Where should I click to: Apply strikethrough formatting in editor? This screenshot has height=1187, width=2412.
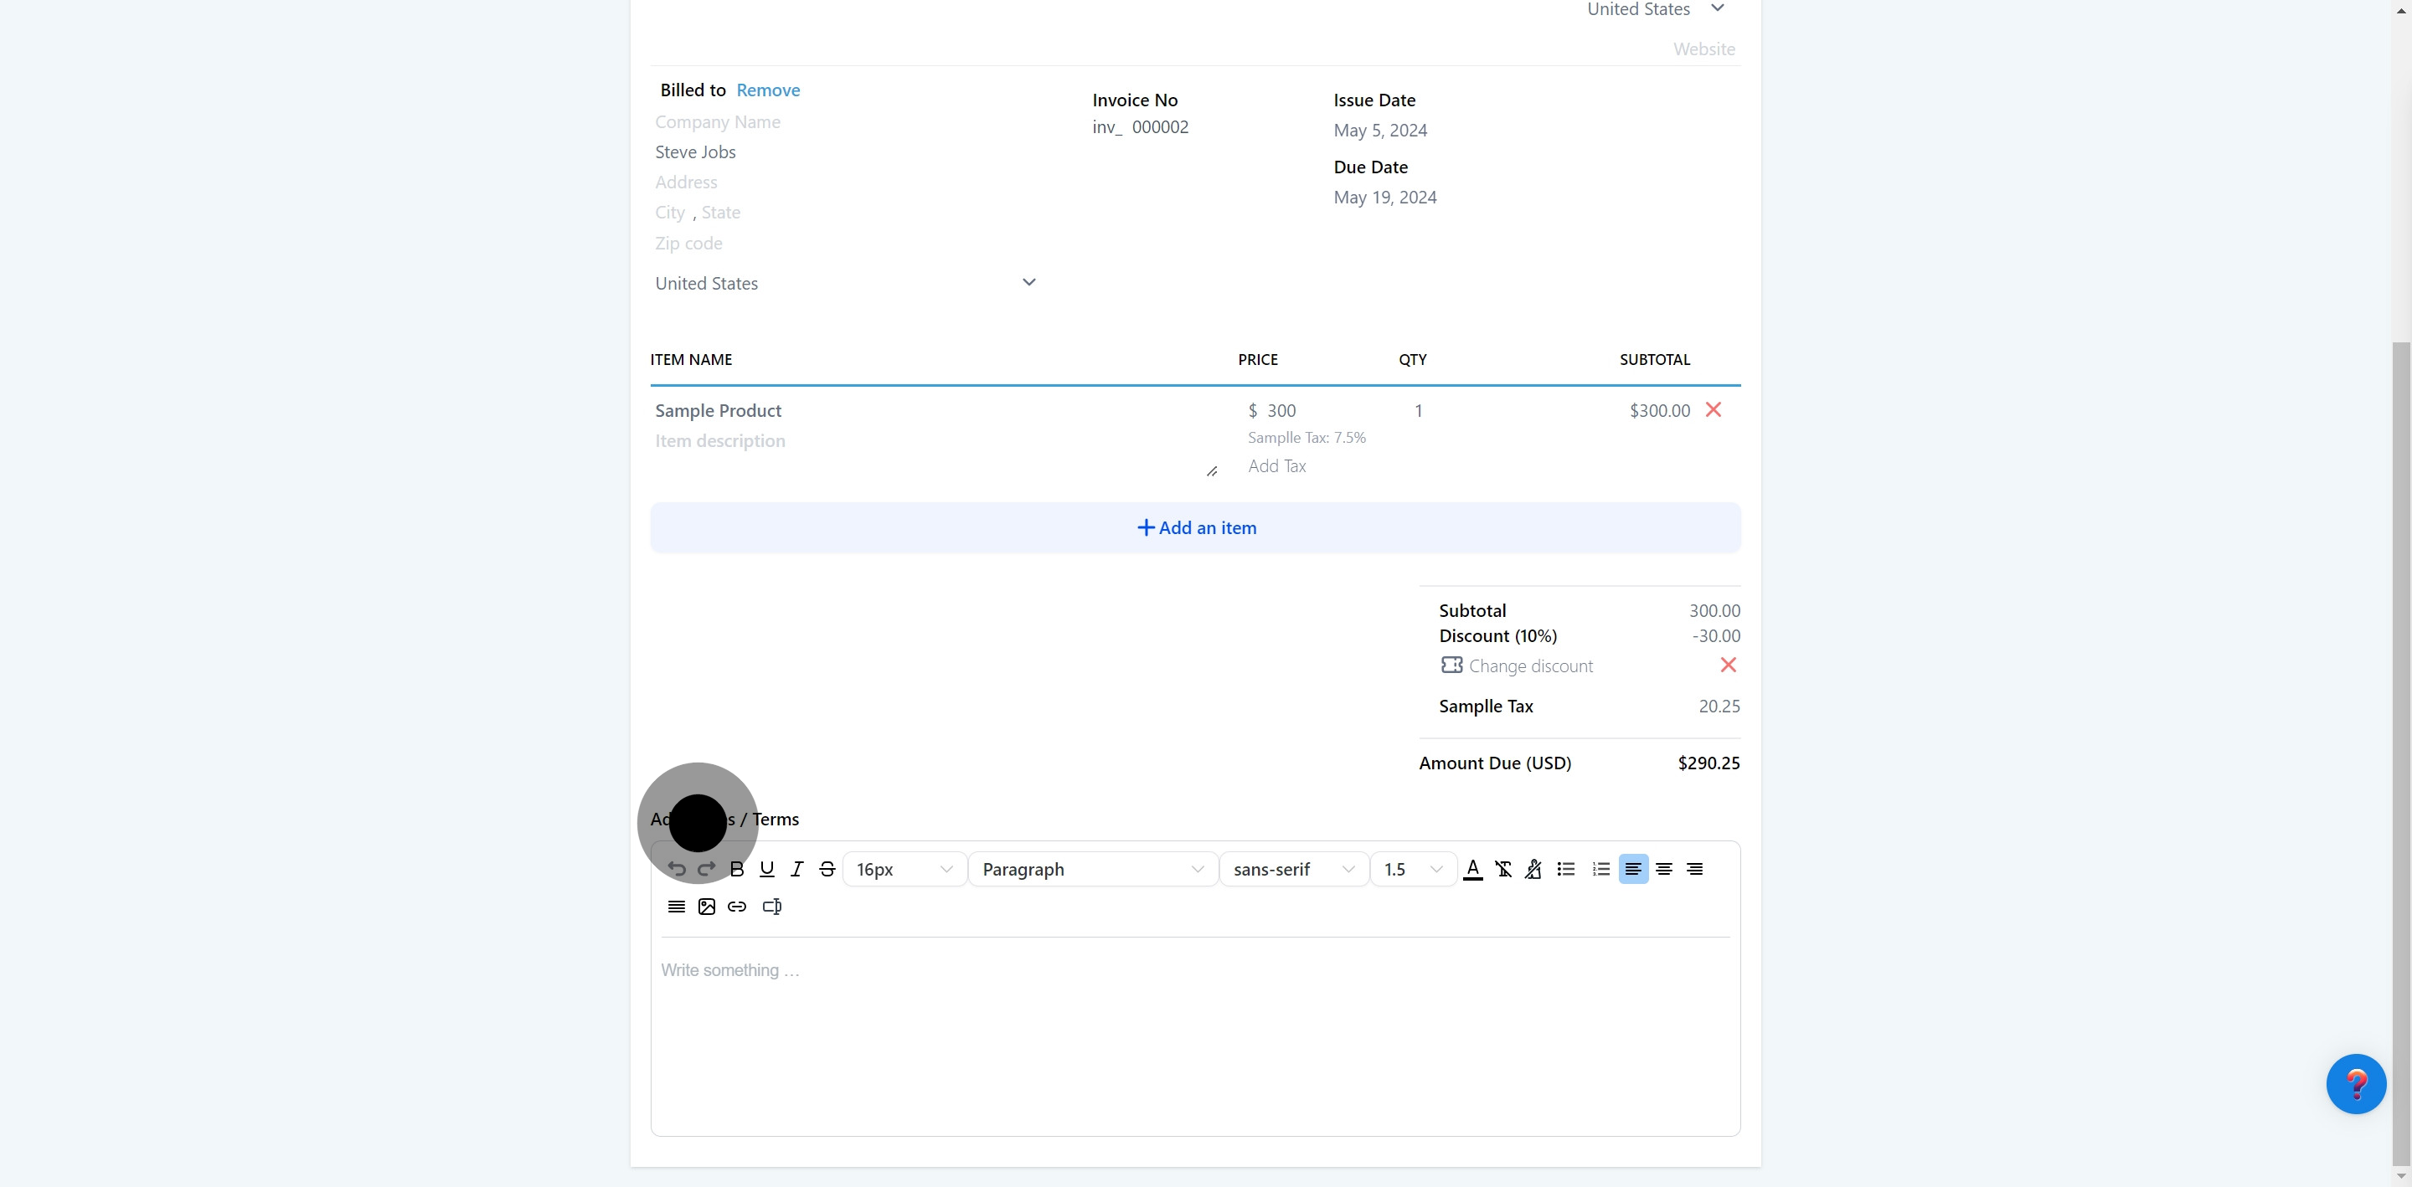(x=827, y=869)
